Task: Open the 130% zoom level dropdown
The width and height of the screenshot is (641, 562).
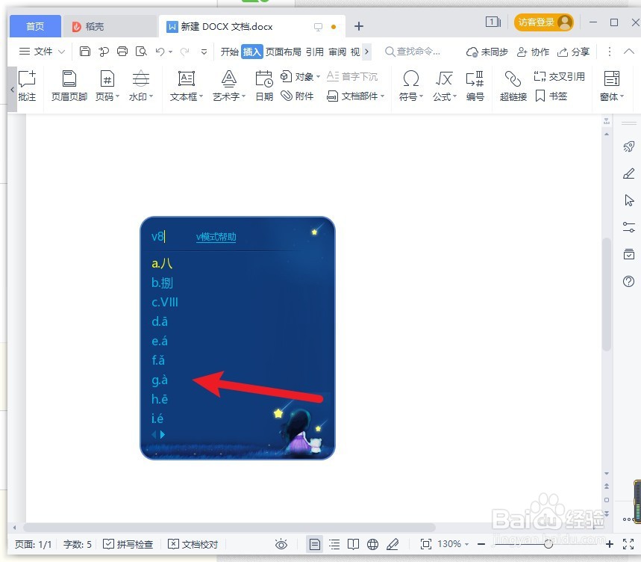Action: (452, 544)
